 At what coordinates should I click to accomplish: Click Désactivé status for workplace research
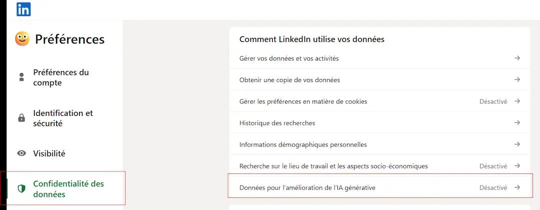(x=493, y=166)
